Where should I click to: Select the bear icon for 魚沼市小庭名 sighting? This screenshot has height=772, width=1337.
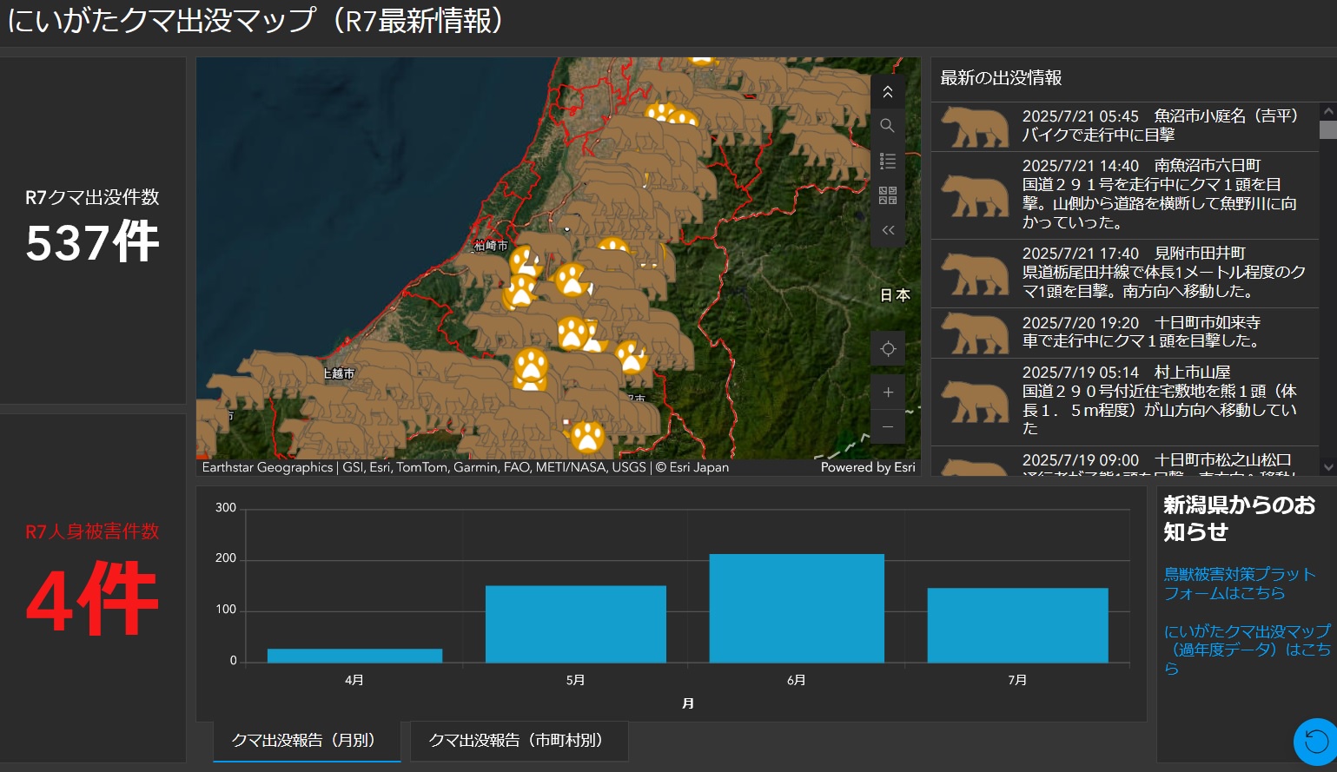coord(976,127)
